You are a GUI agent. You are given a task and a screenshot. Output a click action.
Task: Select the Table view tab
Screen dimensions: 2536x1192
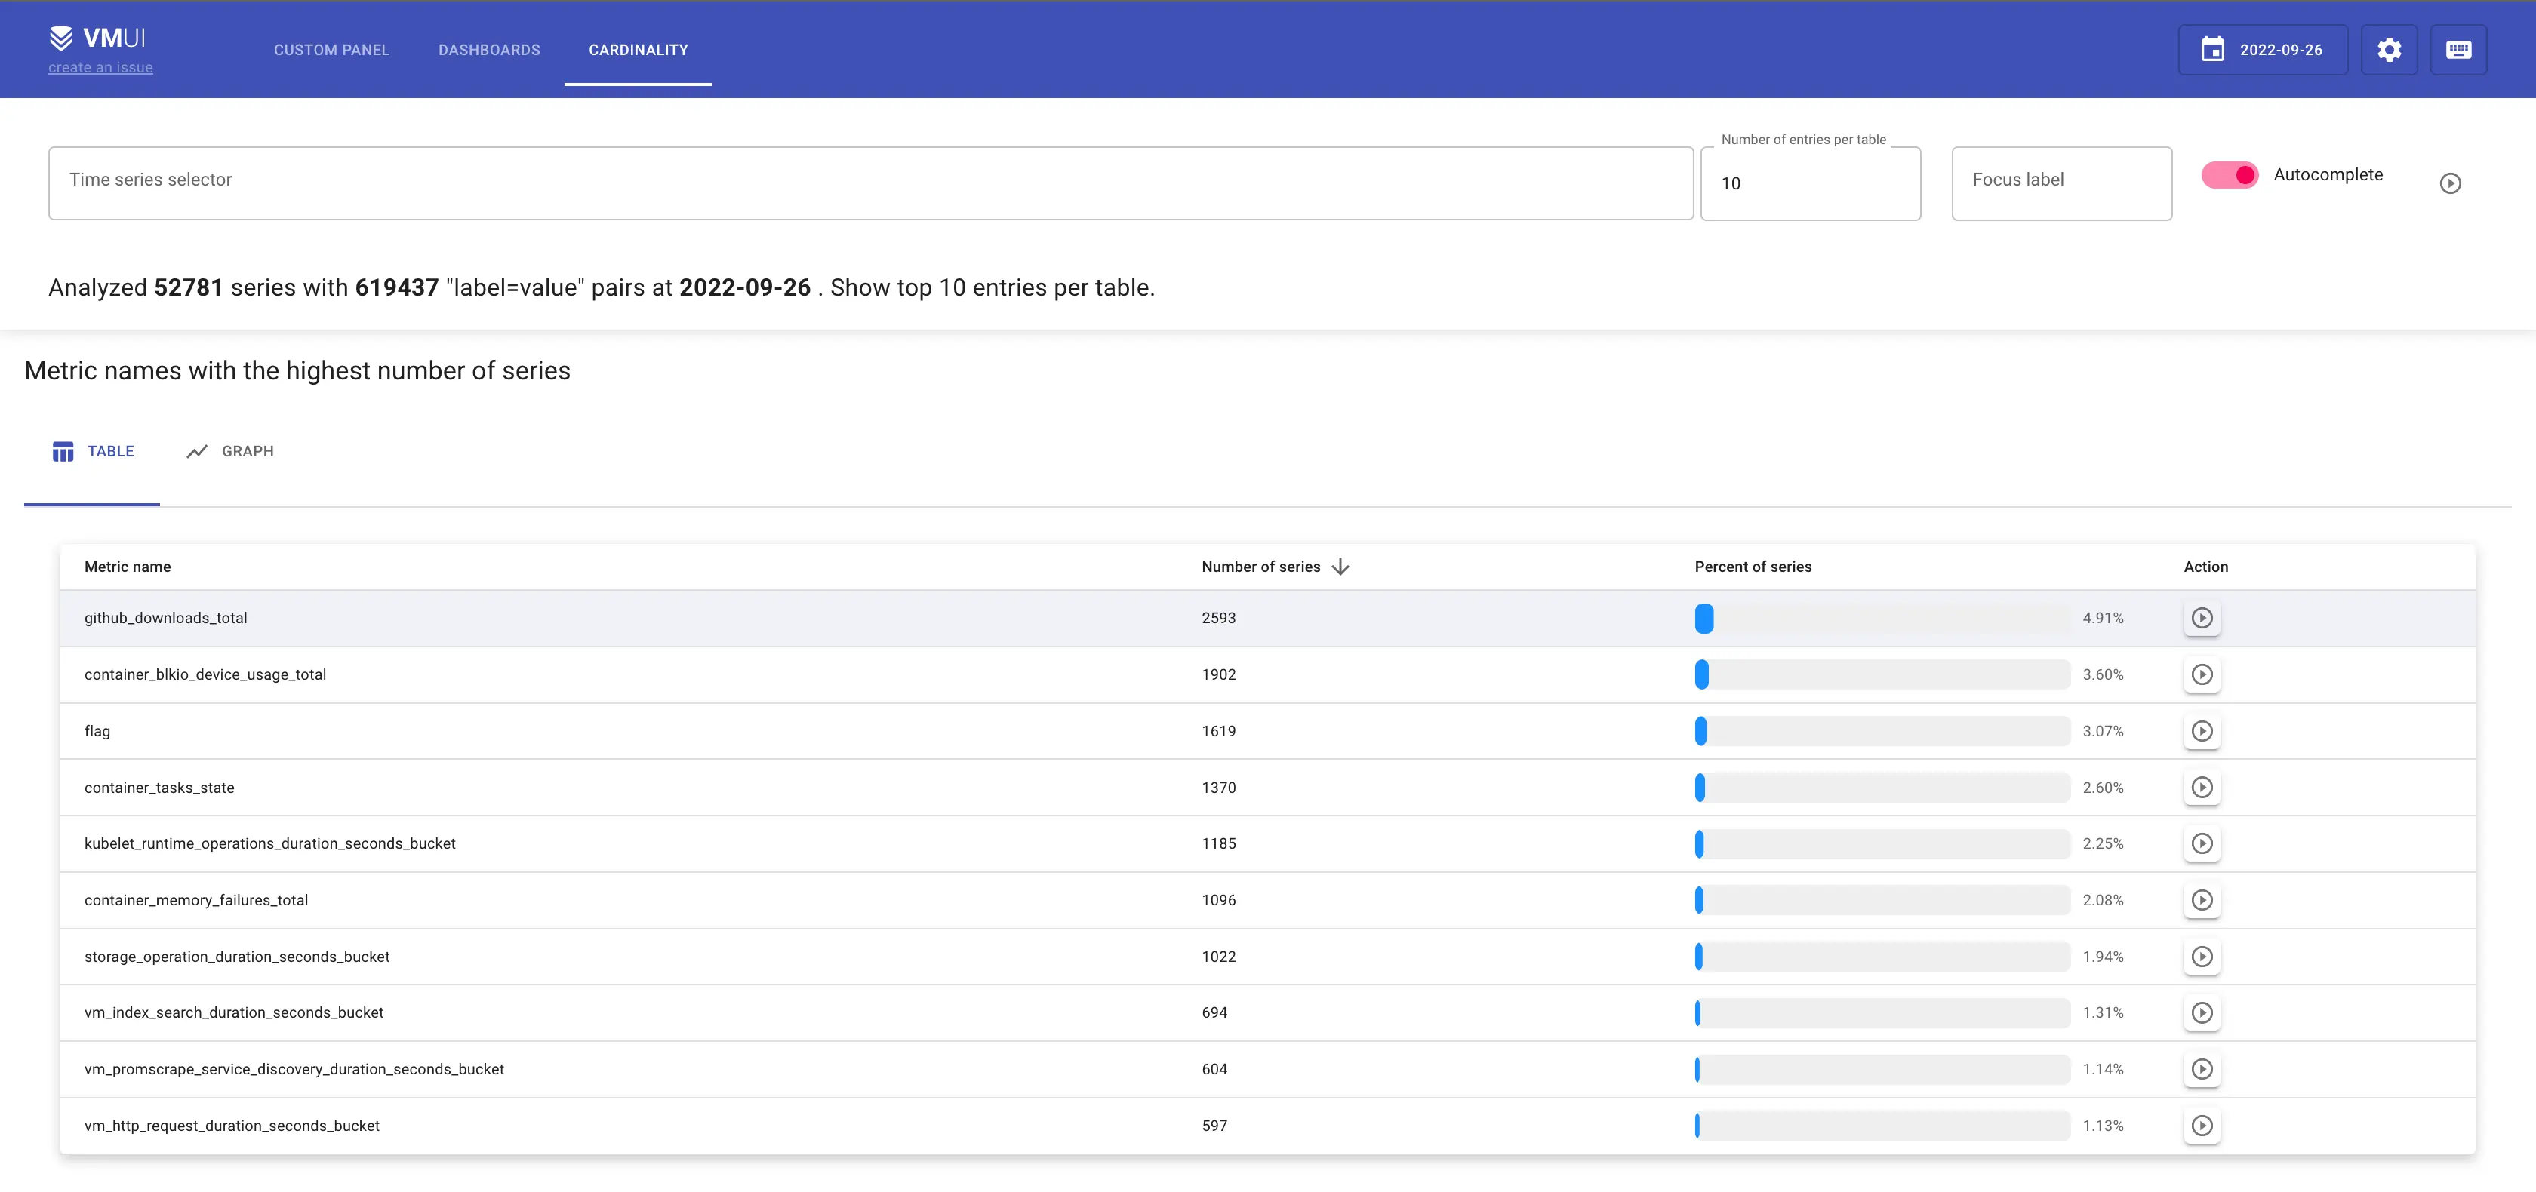tap(93, 452)
